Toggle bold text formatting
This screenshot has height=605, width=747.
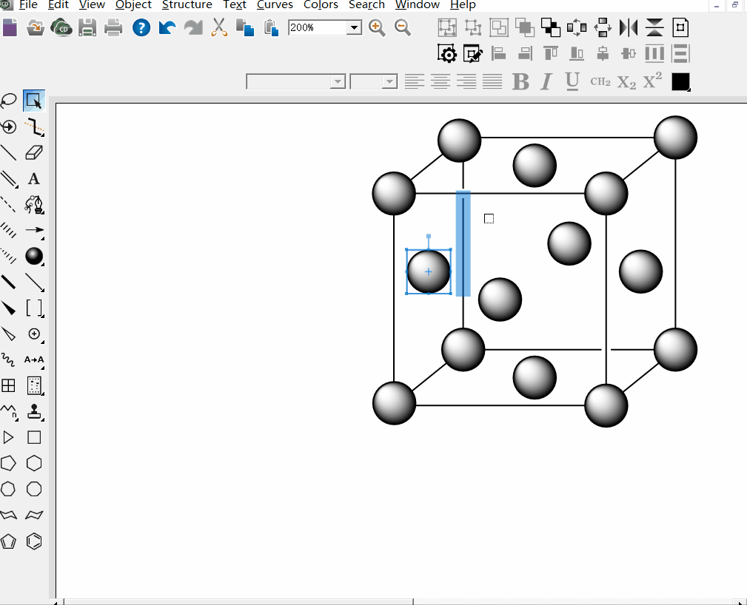pyautogui.click(x=519, y=81)
